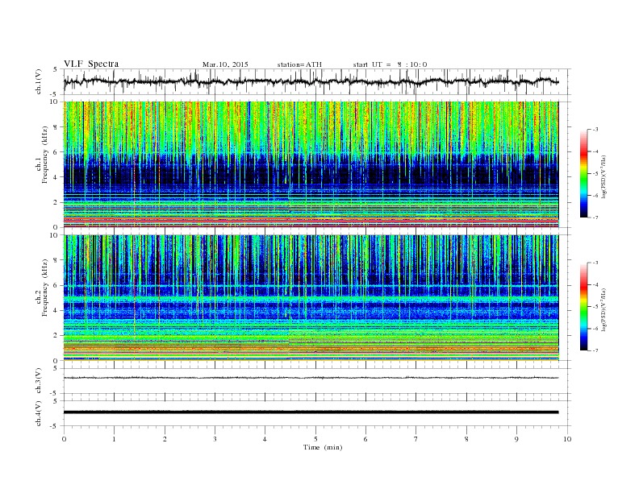Viewport: 639px width, 493px height.
Task: Click the "VLF Spectra" plot title
Action: [91, 64]
